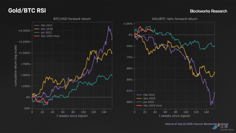Click the -98% y-axis label on right chart
Screen dimensions: 236x133
click(129, 102)
